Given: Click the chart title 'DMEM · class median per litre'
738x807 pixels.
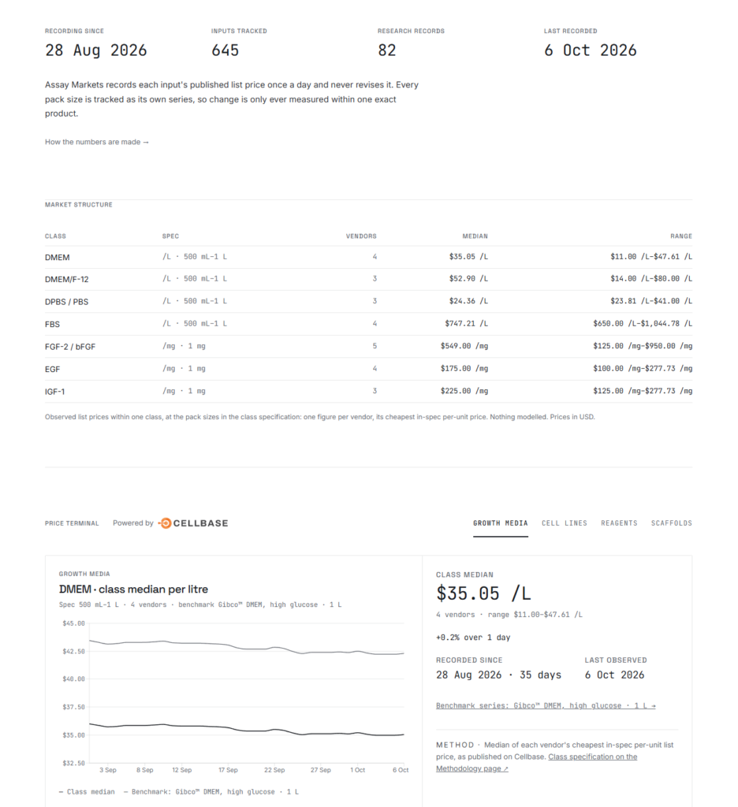Looking at the screenshot, I should pyautogui.click(x=133, y=589).
